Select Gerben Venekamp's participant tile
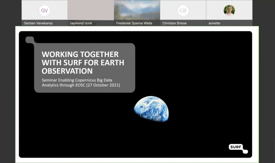This screenshot has width=275, height=163. click(45, 13)
